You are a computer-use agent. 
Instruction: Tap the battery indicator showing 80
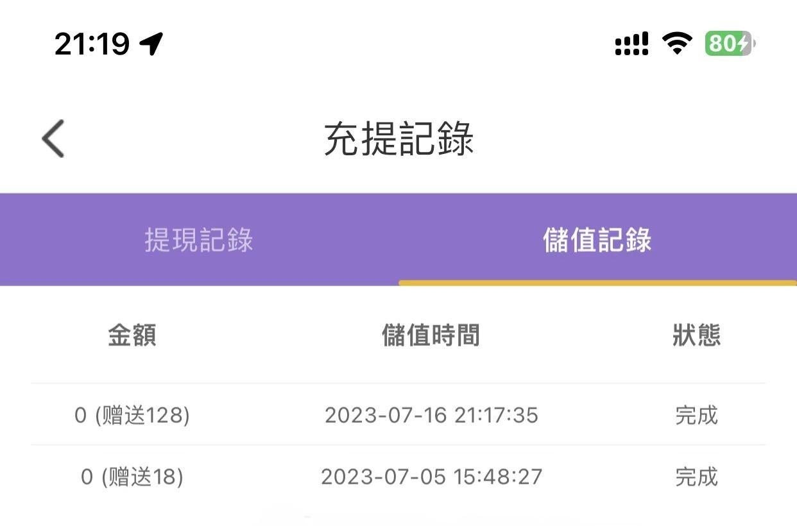(x=730, y=44)
